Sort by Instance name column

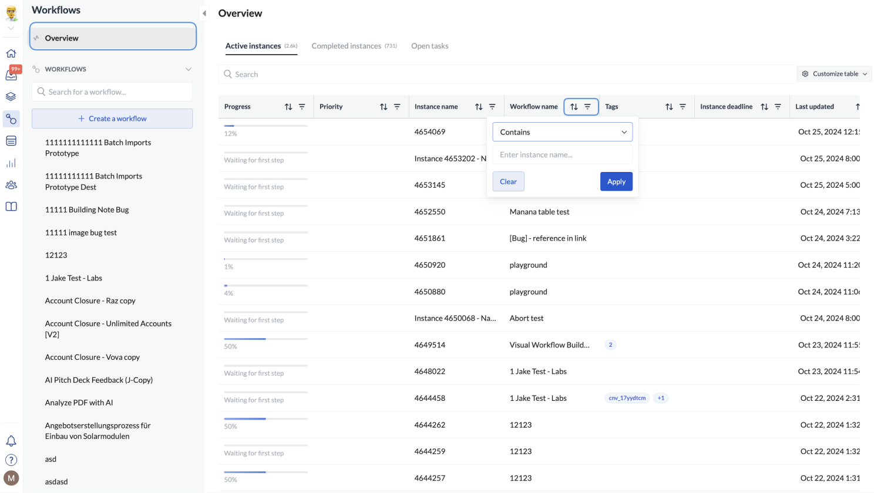click(x=479, y=107)
